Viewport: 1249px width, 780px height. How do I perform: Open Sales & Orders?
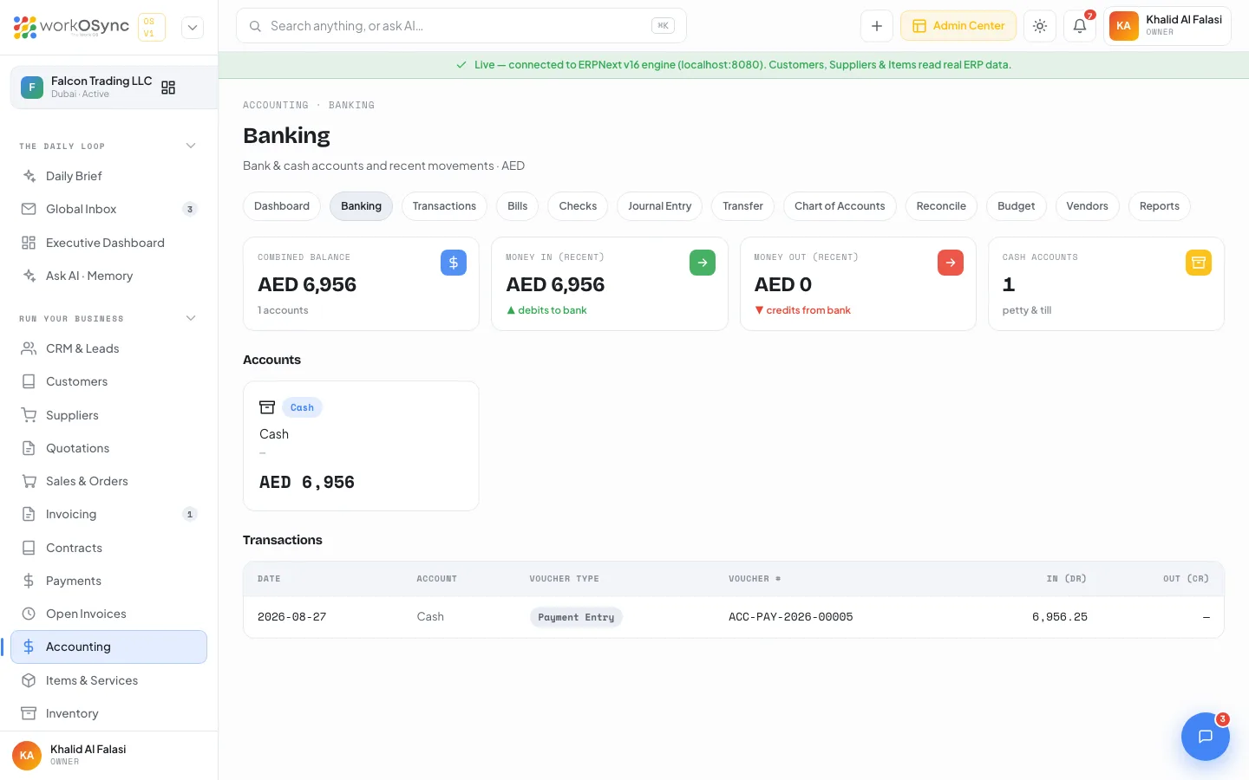point(109,481)
